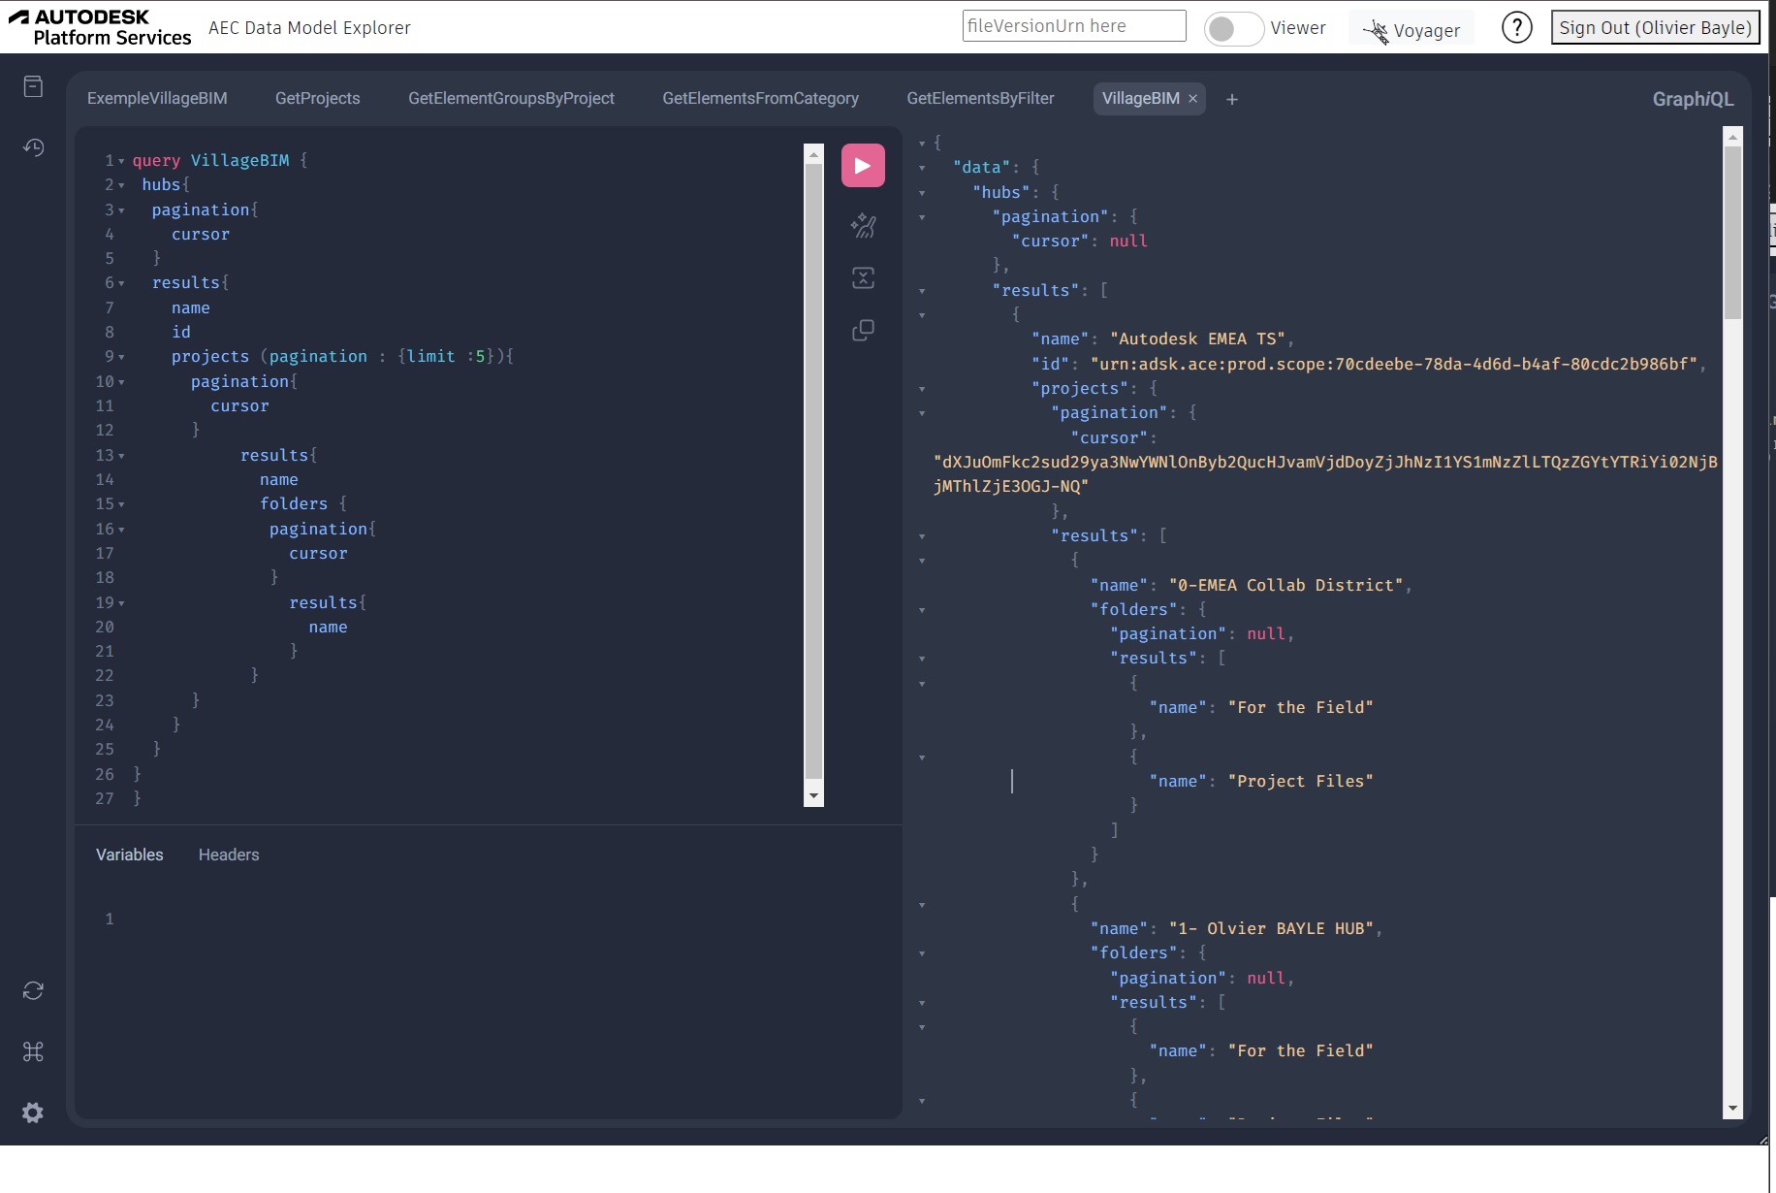Open the keyboard shortcuts dialog
The width and height of the screenshot is (1776, 1193).
(33, 1051)
